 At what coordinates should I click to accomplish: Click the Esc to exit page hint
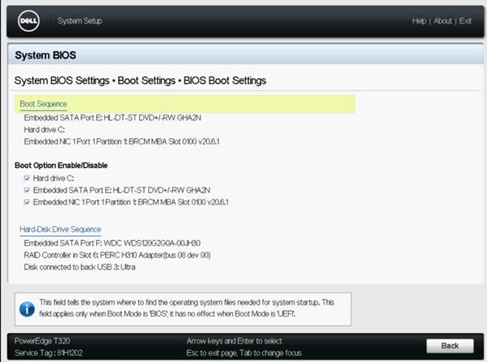coord(244,353)
